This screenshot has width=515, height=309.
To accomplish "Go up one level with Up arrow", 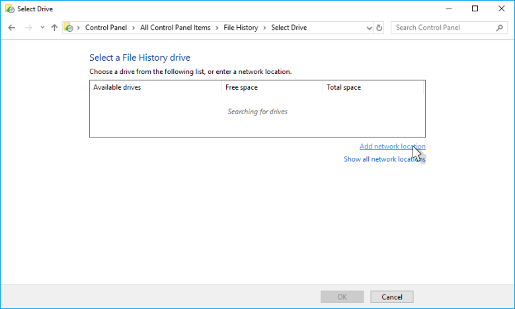I will tap(54, 28).
